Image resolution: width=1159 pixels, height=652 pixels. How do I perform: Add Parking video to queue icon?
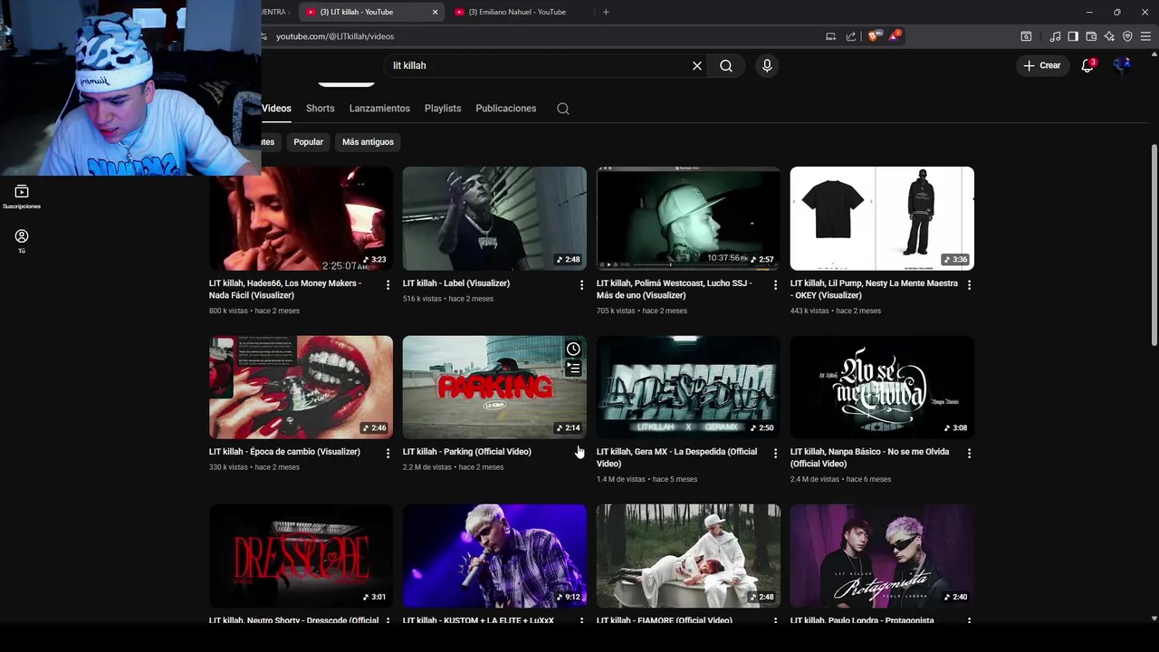573,369
